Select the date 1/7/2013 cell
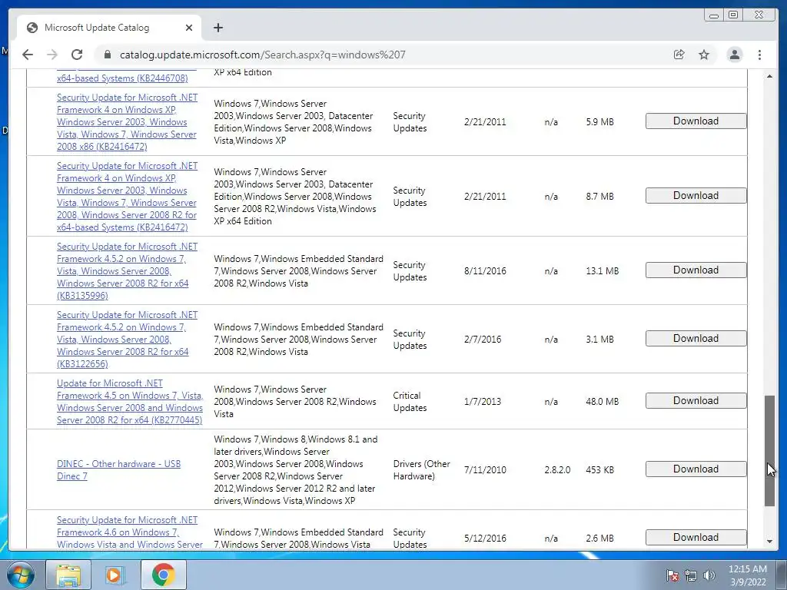Image resolution: width=787 pixels, height=590 pixels. (483, 401)
